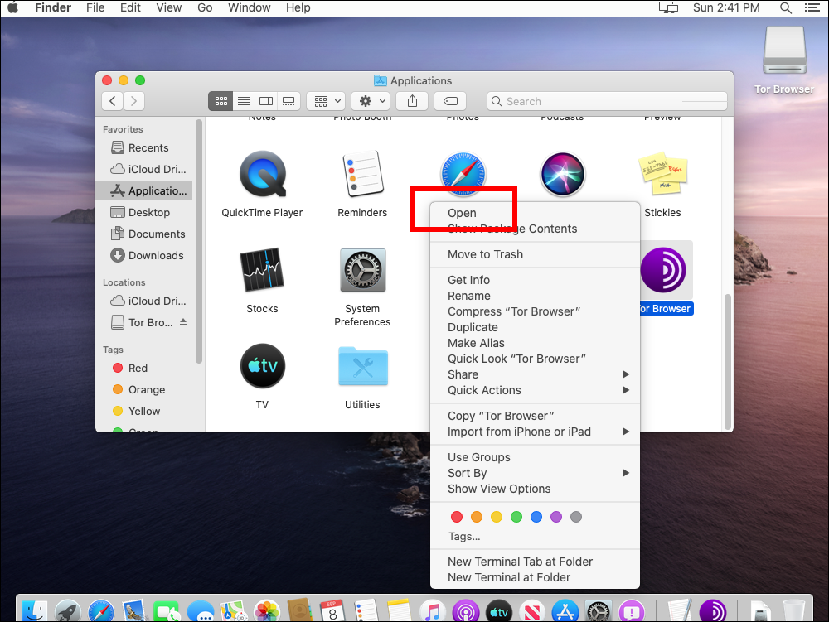
Task: Switch Finder to list view
Action: [x=243, y=100]
